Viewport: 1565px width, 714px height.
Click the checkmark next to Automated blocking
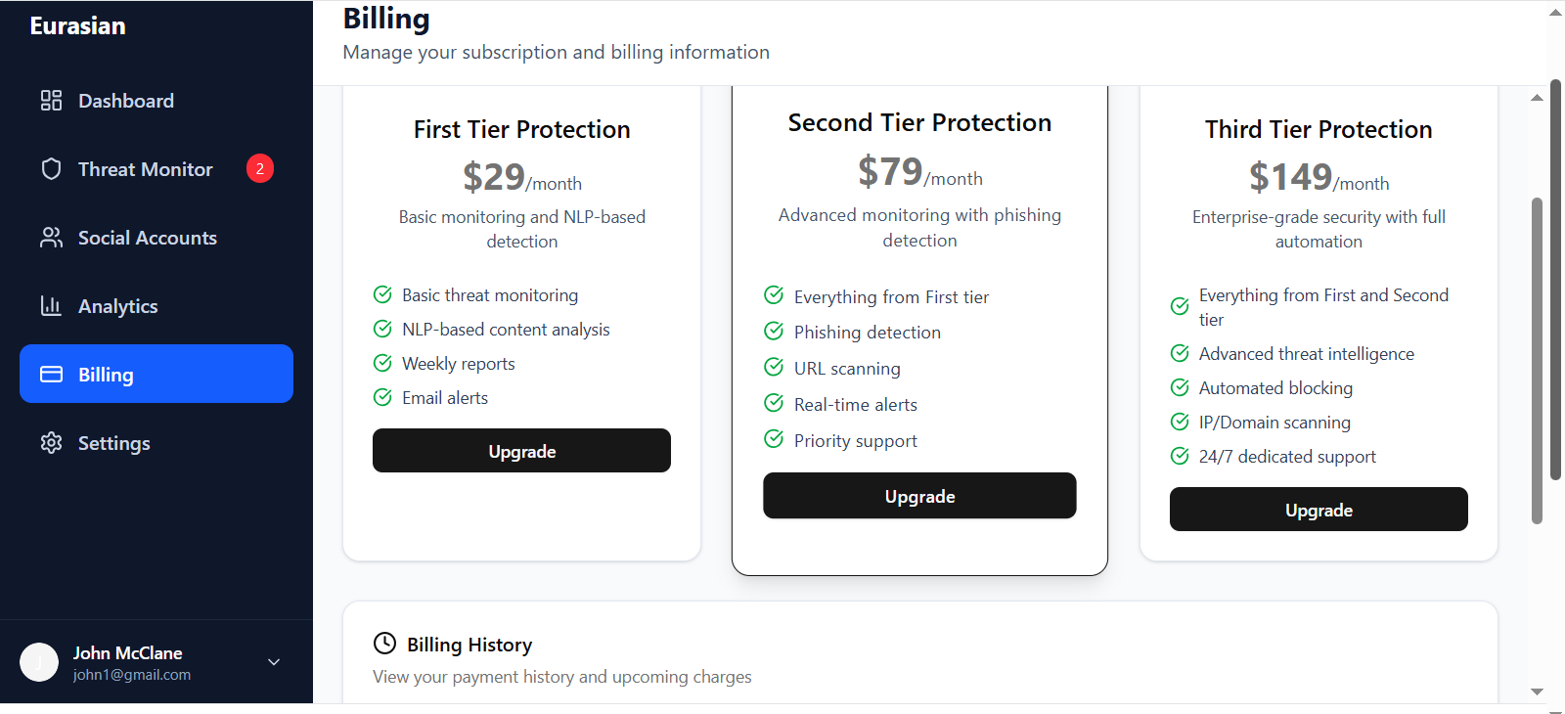[1180, 387]
